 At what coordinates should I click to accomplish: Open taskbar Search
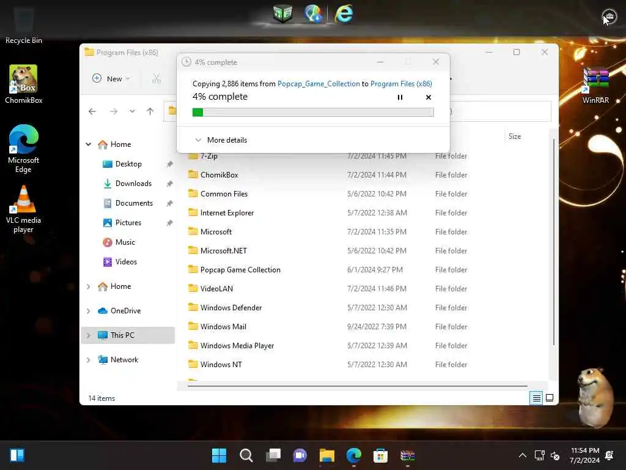(246, 455)
